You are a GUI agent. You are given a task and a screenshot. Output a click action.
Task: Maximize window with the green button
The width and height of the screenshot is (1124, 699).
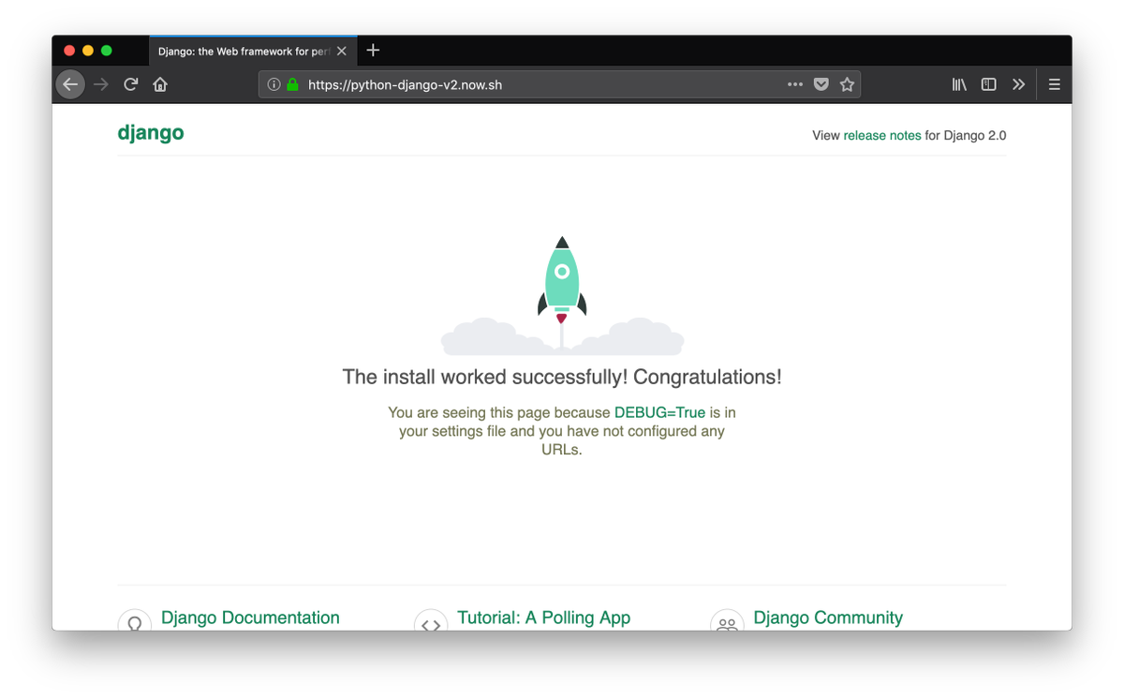[107, 51]
